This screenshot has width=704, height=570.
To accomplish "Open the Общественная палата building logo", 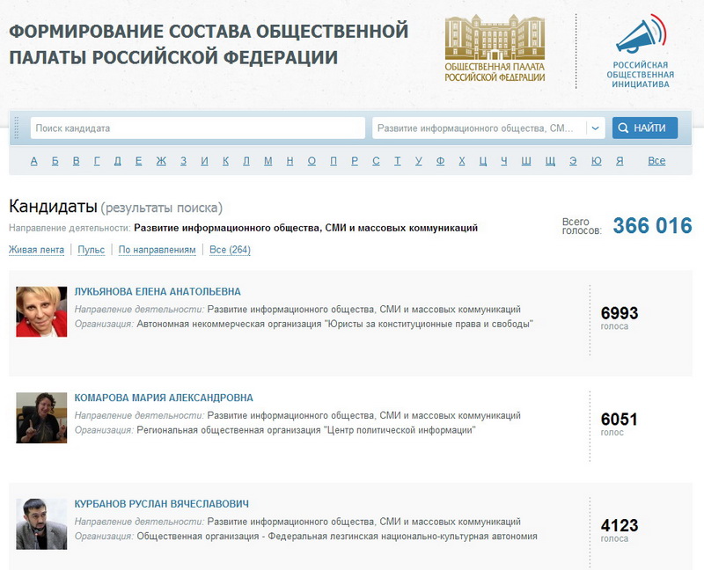I will [x=495, y=48].
